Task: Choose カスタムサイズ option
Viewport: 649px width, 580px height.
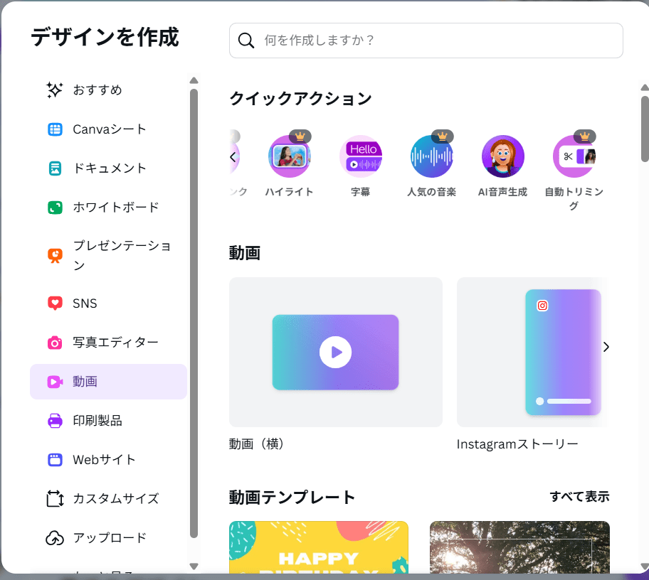Action: [x=108, y=498]
